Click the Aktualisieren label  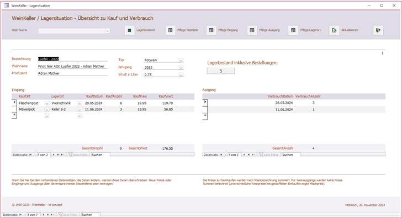coord(350,30)
